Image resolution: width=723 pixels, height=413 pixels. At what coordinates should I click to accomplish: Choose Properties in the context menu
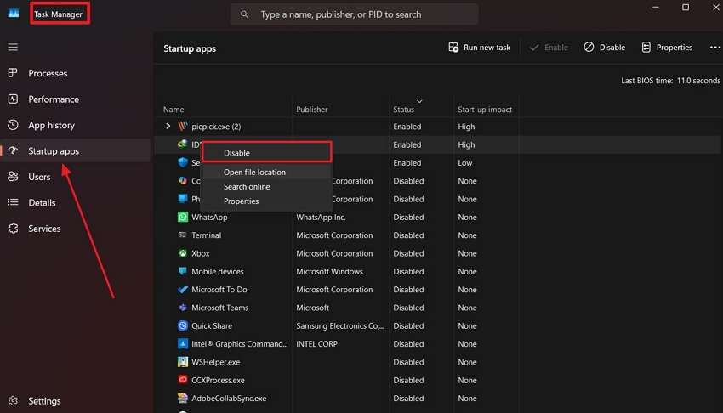pos(266,201)
